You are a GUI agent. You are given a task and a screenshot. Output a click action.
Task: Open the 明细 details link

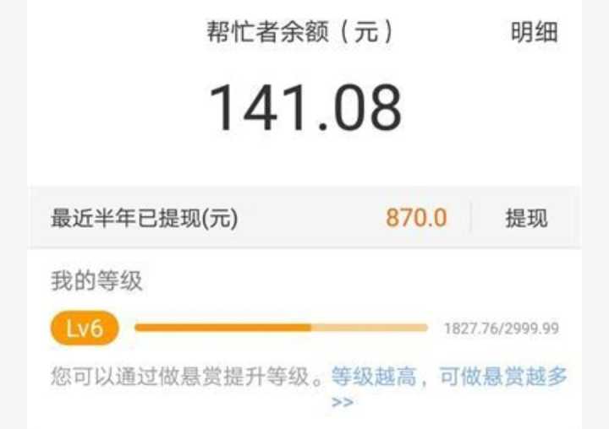pos(534,32)
